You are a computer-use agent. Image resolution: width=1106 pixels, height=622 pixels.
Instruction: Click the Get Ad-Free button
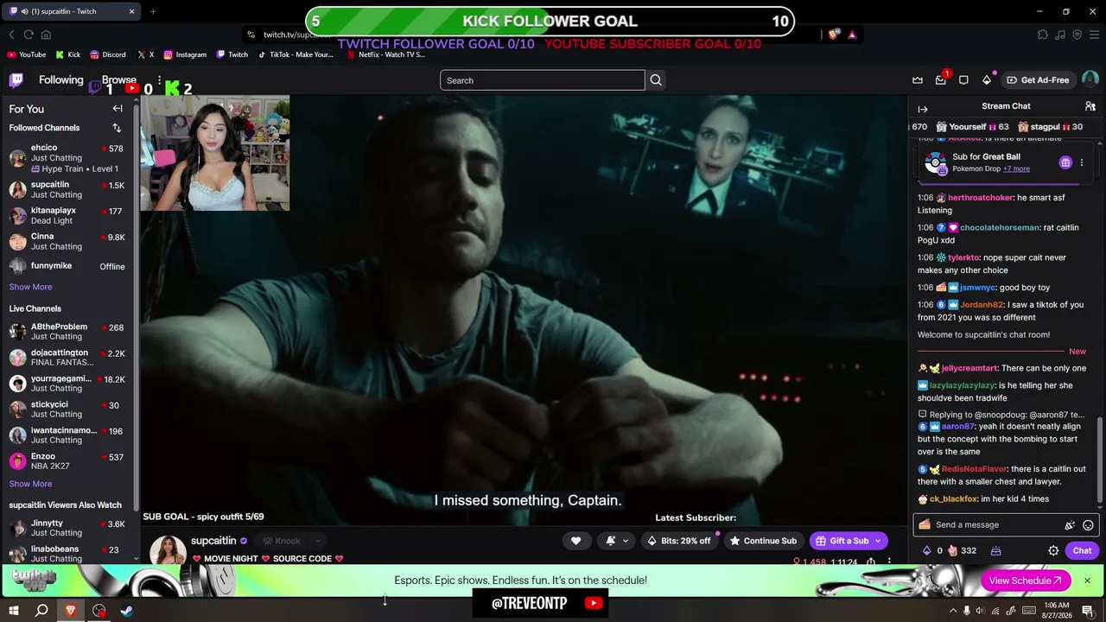coord(1038,80)
